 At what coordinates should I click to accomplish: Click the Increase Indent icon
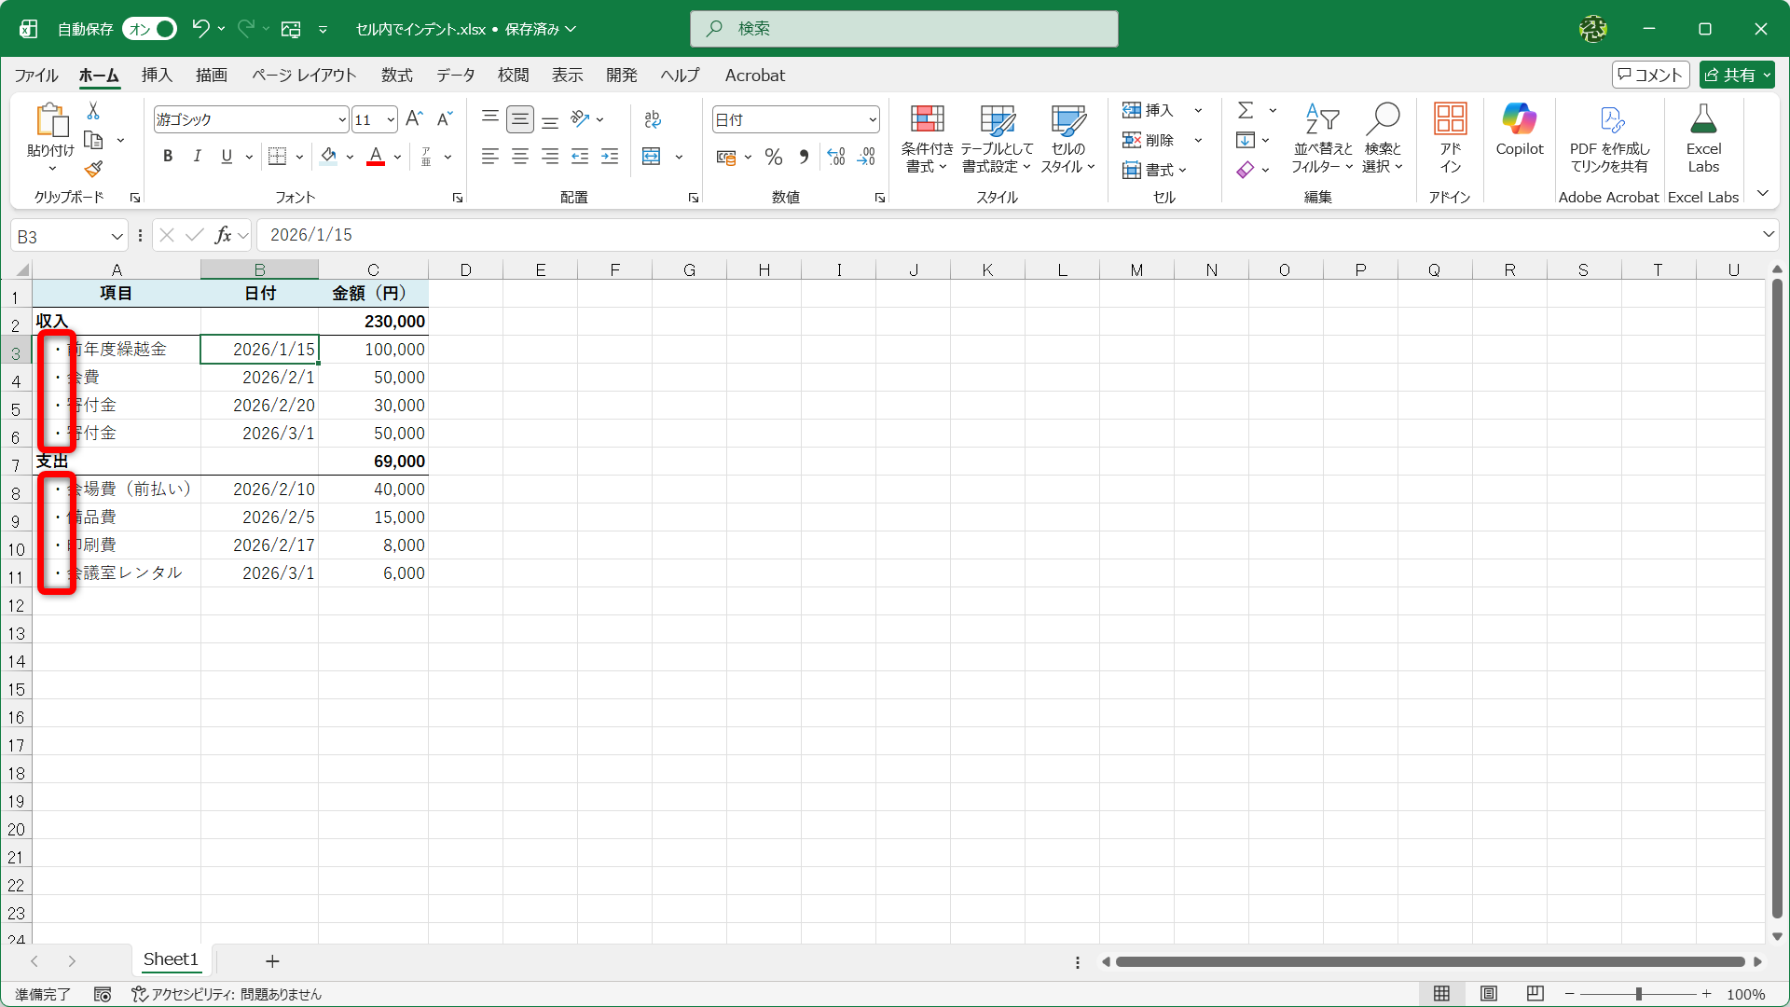pyautogui.click(x=610, y=157)
